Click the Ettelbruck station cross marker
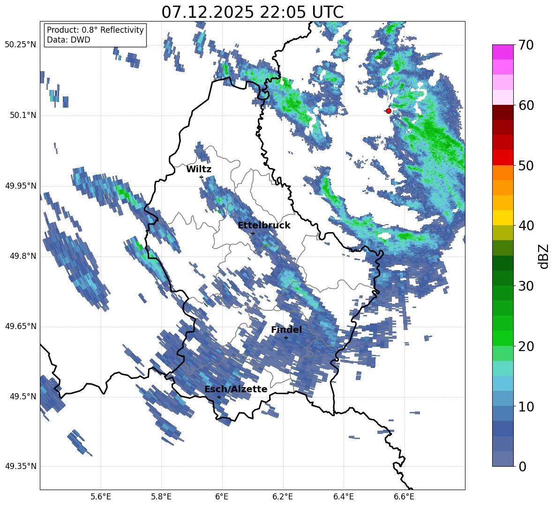The height and width of the screenshot is (506, 555). 253,233
